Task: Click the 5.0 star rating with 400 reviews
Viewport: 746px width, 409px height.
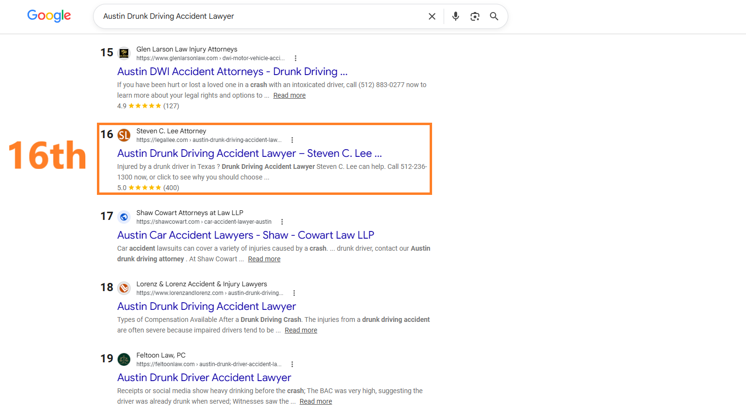Action: 148,188
